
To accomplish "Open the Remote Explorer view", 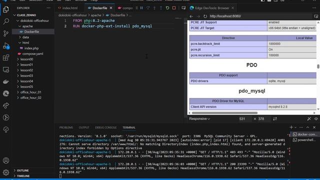I will [6, 69].
